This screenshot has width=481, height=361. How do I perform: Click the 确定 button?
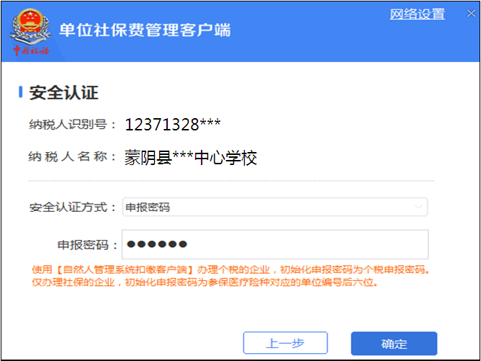point(394,343)
